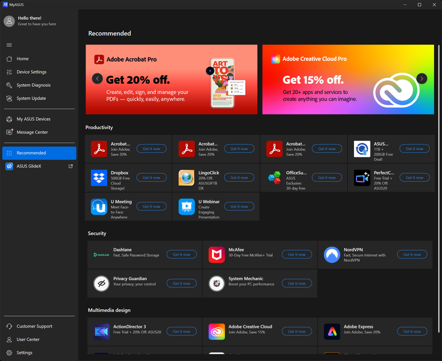Click the Privacy Guardian eye icon
The height and width of the screenshot is (361, 442).
click(101, 283)
